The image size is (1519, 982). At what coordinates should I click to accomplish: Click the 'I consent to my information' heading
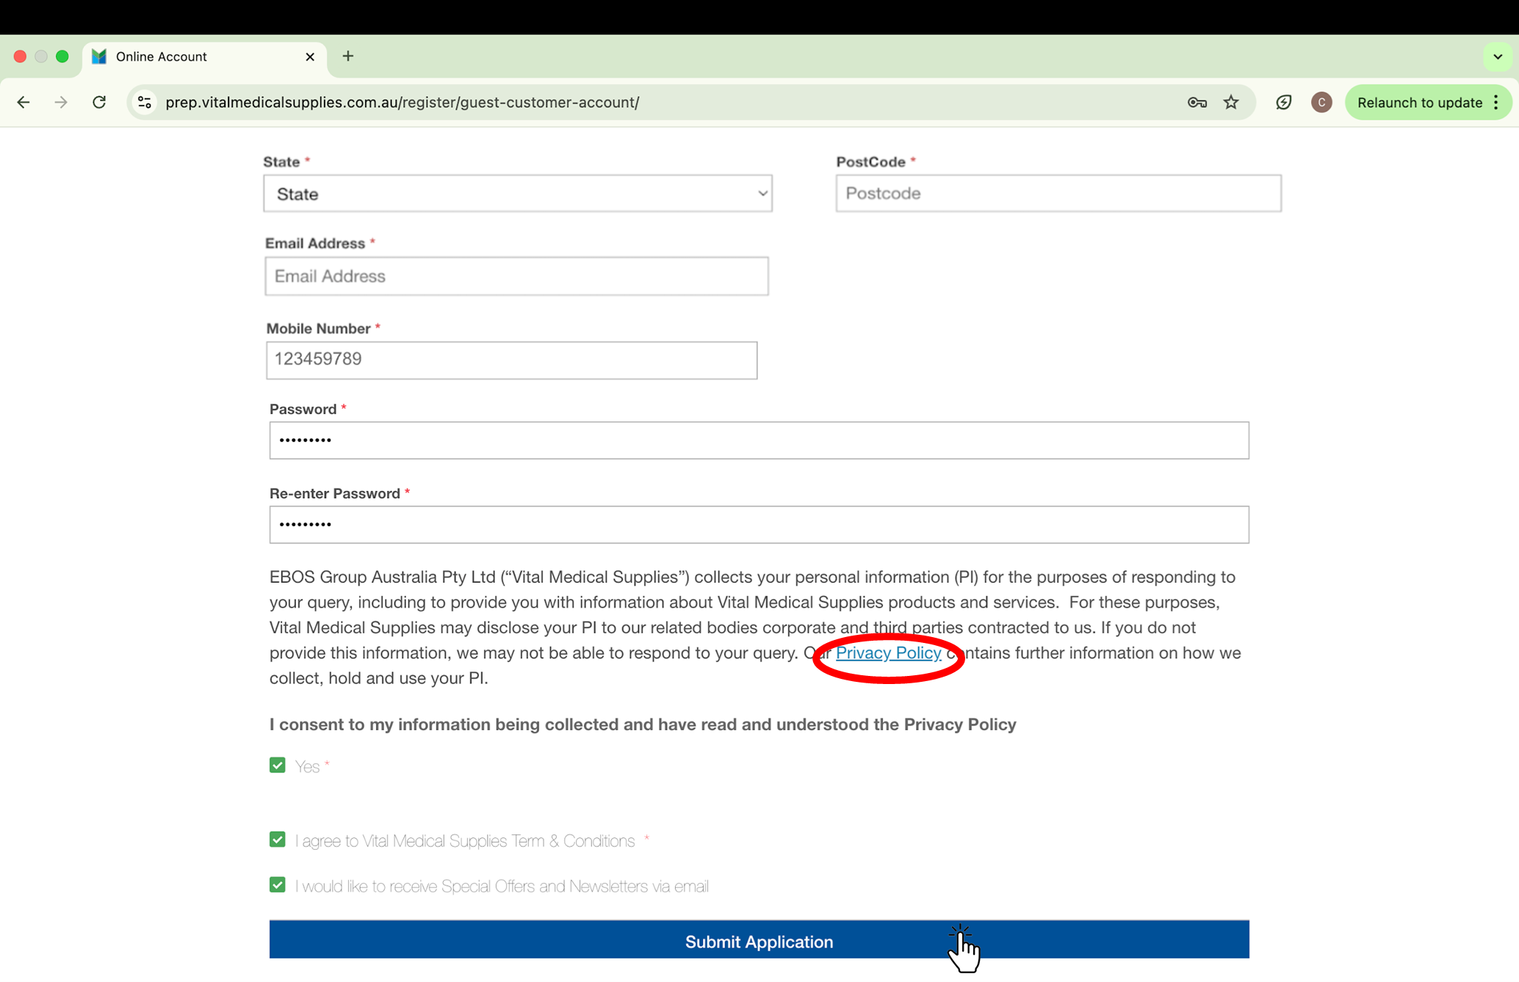[643, 724]
